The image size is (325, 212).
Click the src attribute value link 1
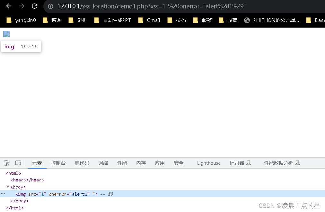point(42,194)
